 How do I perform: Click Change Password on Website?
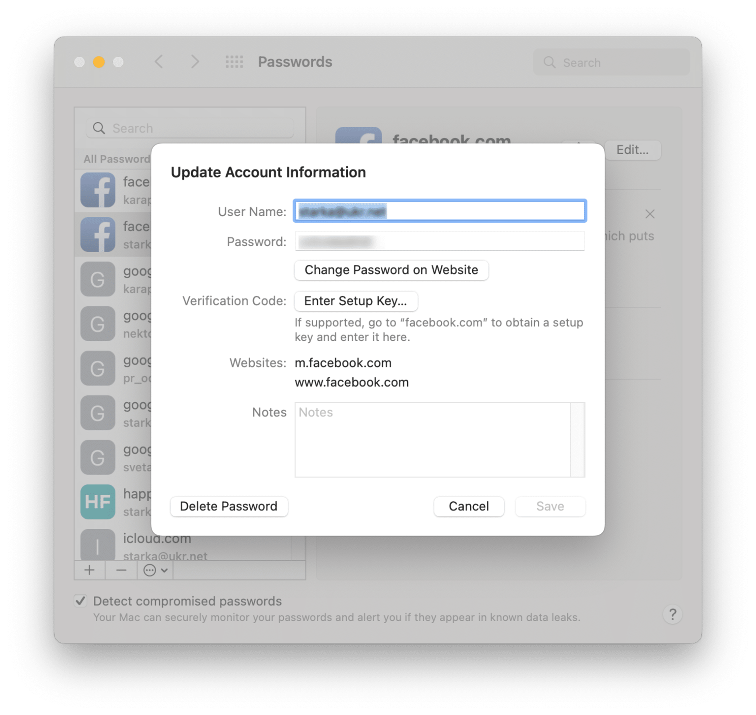(x=391, y=270)
